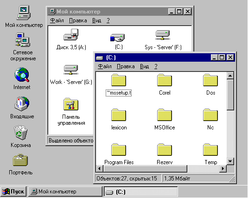This screenshot has height=198, width=248.
Task: Select the Диск 3,5 (A:) floppy drive icon
Action: 71,35
